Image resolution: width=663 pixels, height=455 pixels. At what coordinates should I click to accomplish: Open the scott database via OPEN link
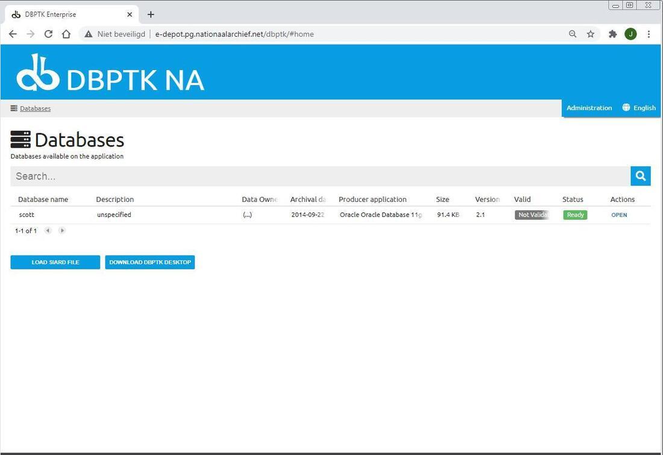coord(619,215)
